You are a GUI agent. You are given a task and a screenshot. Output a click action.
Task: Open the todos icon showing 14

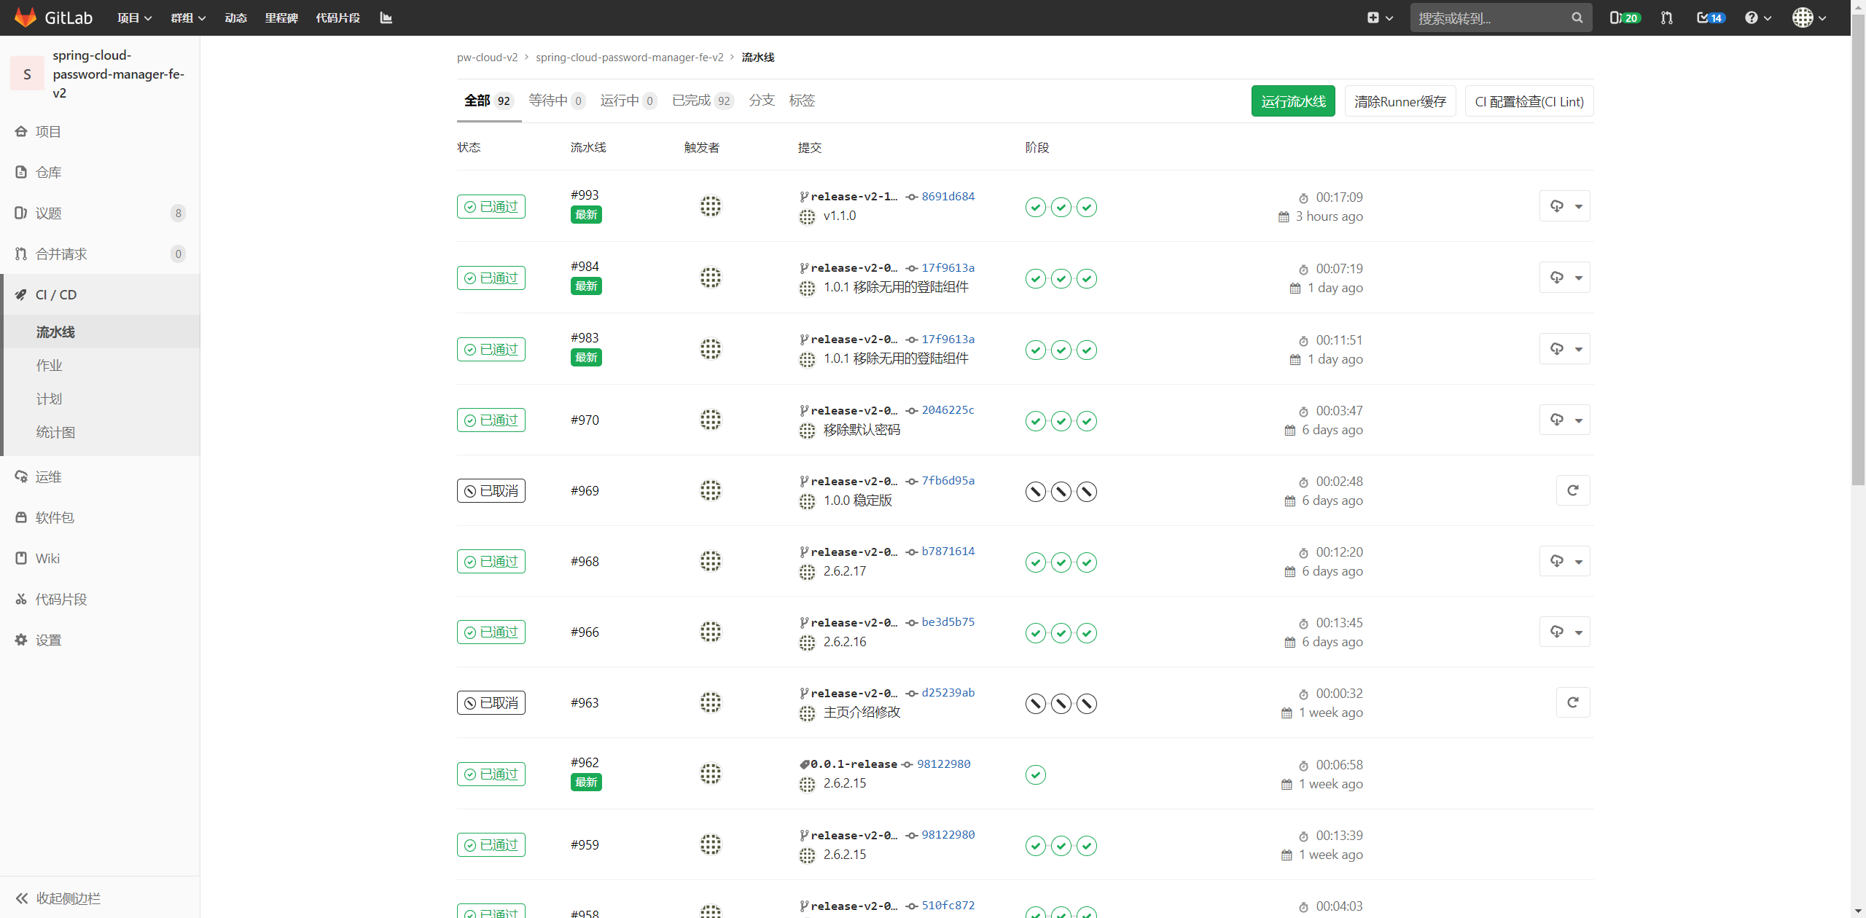point(1710,17)
